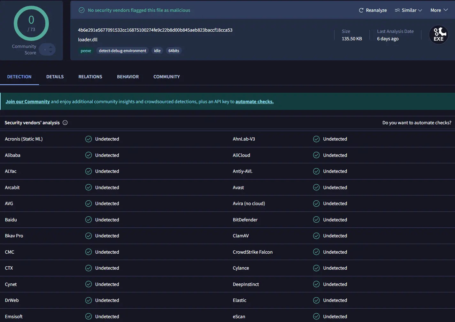
Task: Click the 64bits tag
Action: tap(174, 51)
